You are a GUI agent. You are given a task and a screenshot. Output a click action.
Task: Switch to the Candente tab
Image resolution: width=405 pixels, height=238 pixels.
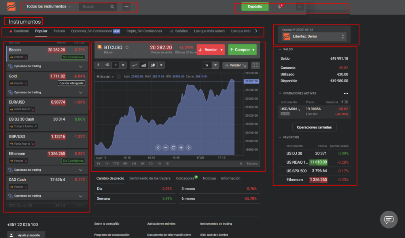pyautogui.click(x=19, y=31)
